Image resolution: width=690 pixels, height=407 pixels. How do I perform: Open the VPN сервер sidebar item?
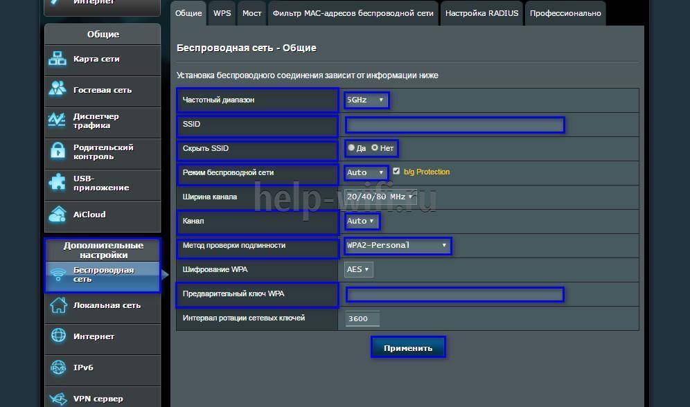pyautogui.click(x=98, y=399)
